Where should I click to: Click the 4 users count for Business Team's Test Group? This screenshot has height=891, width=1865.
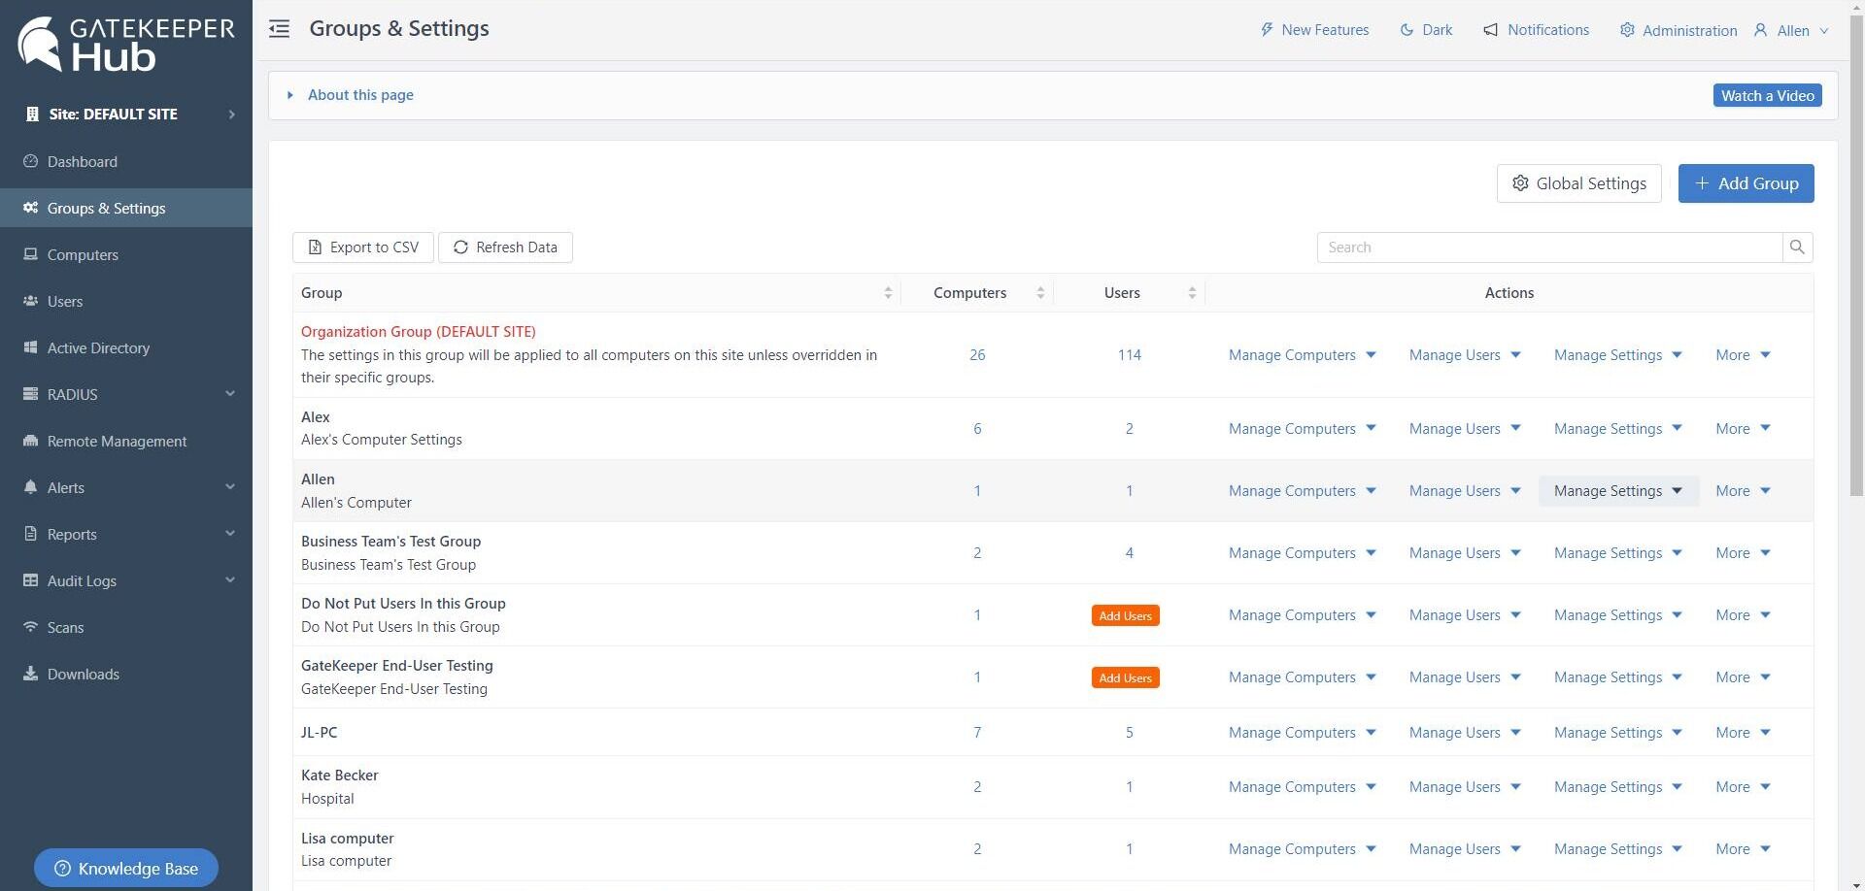1129,553
